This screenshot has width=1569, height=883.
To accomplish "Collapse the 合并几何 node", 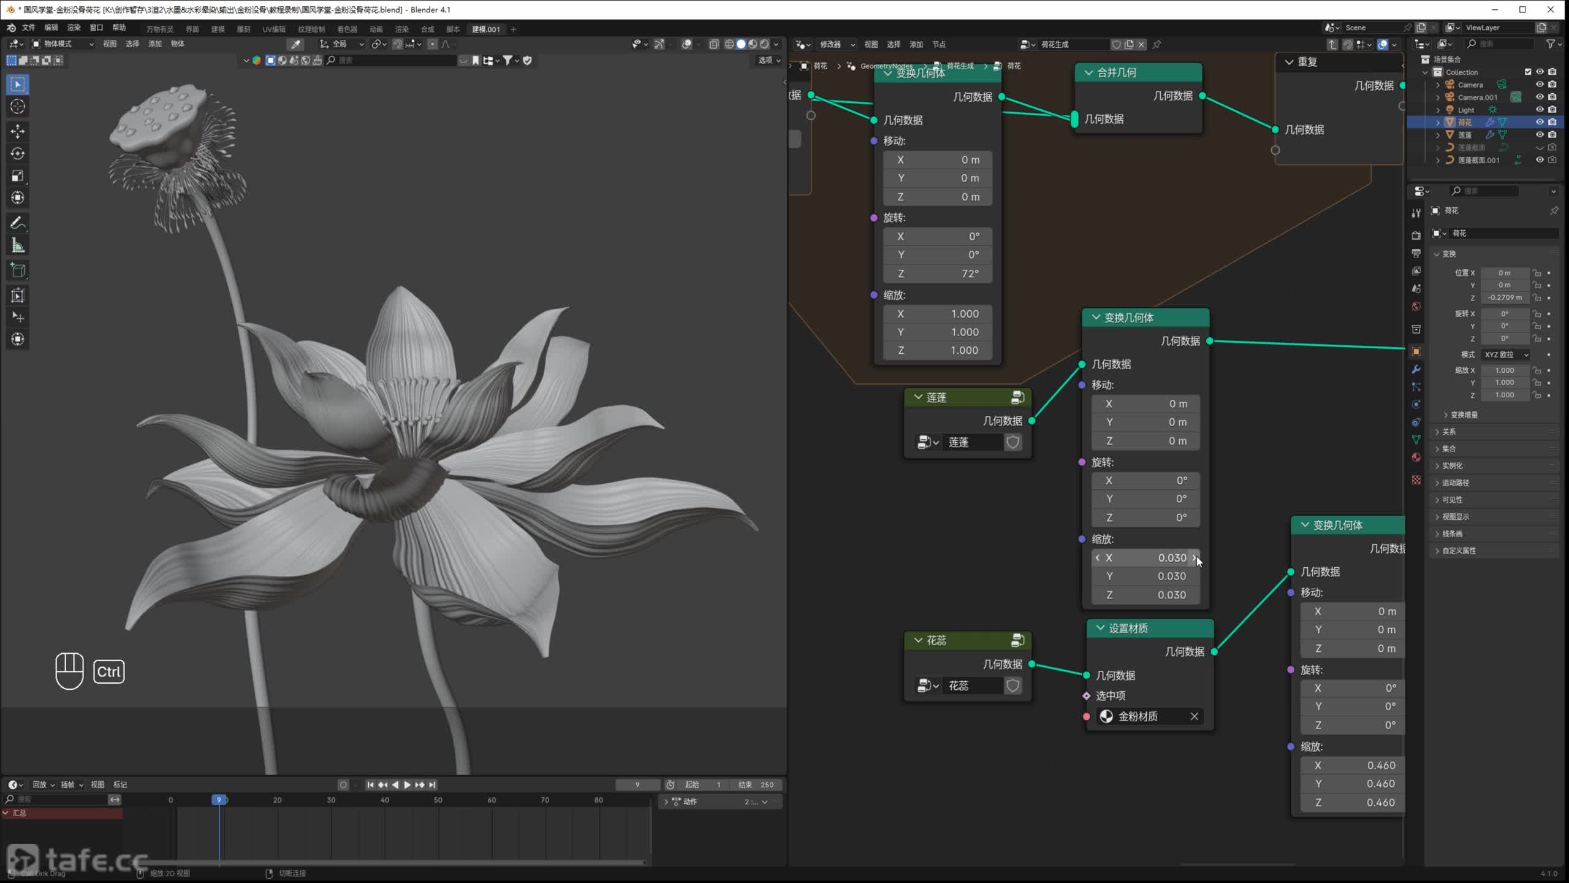I will [1088, 72].
